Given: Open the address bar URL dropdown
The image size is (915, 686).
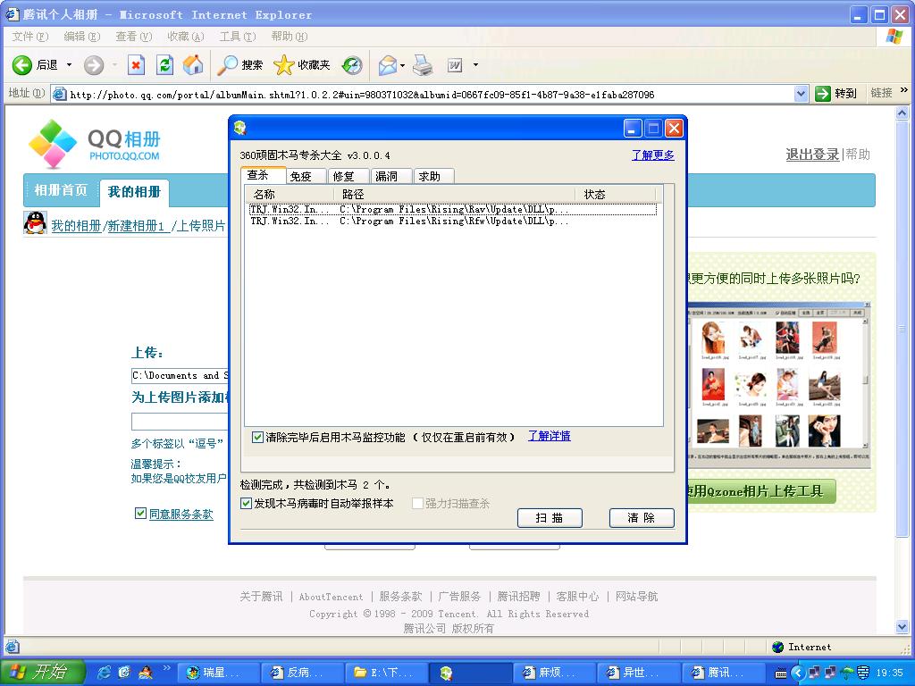Looking at the screenshot, I should click(x=801, y=93).
